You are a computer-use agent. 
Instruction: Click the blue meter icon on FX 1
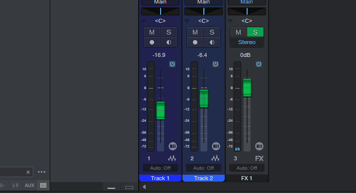pyautogui.click(x=237, y=149)
